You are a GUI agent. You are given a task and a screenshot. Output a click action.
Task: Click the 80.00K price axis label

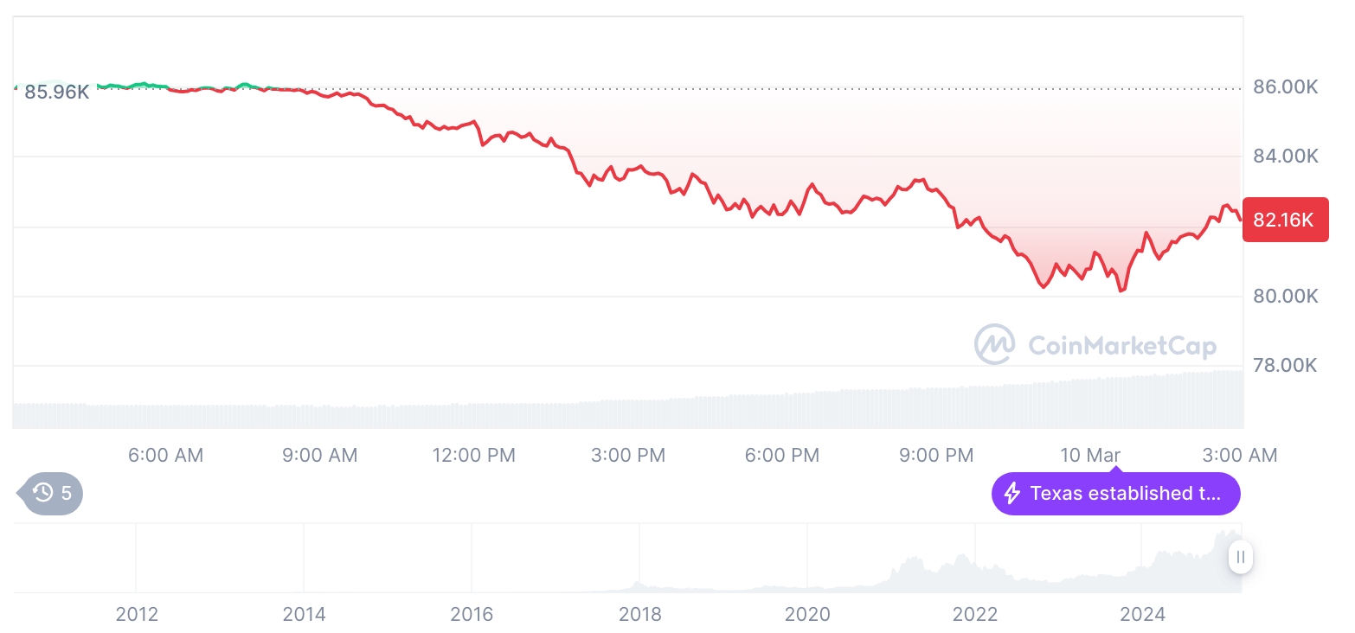pos(1285,296)
